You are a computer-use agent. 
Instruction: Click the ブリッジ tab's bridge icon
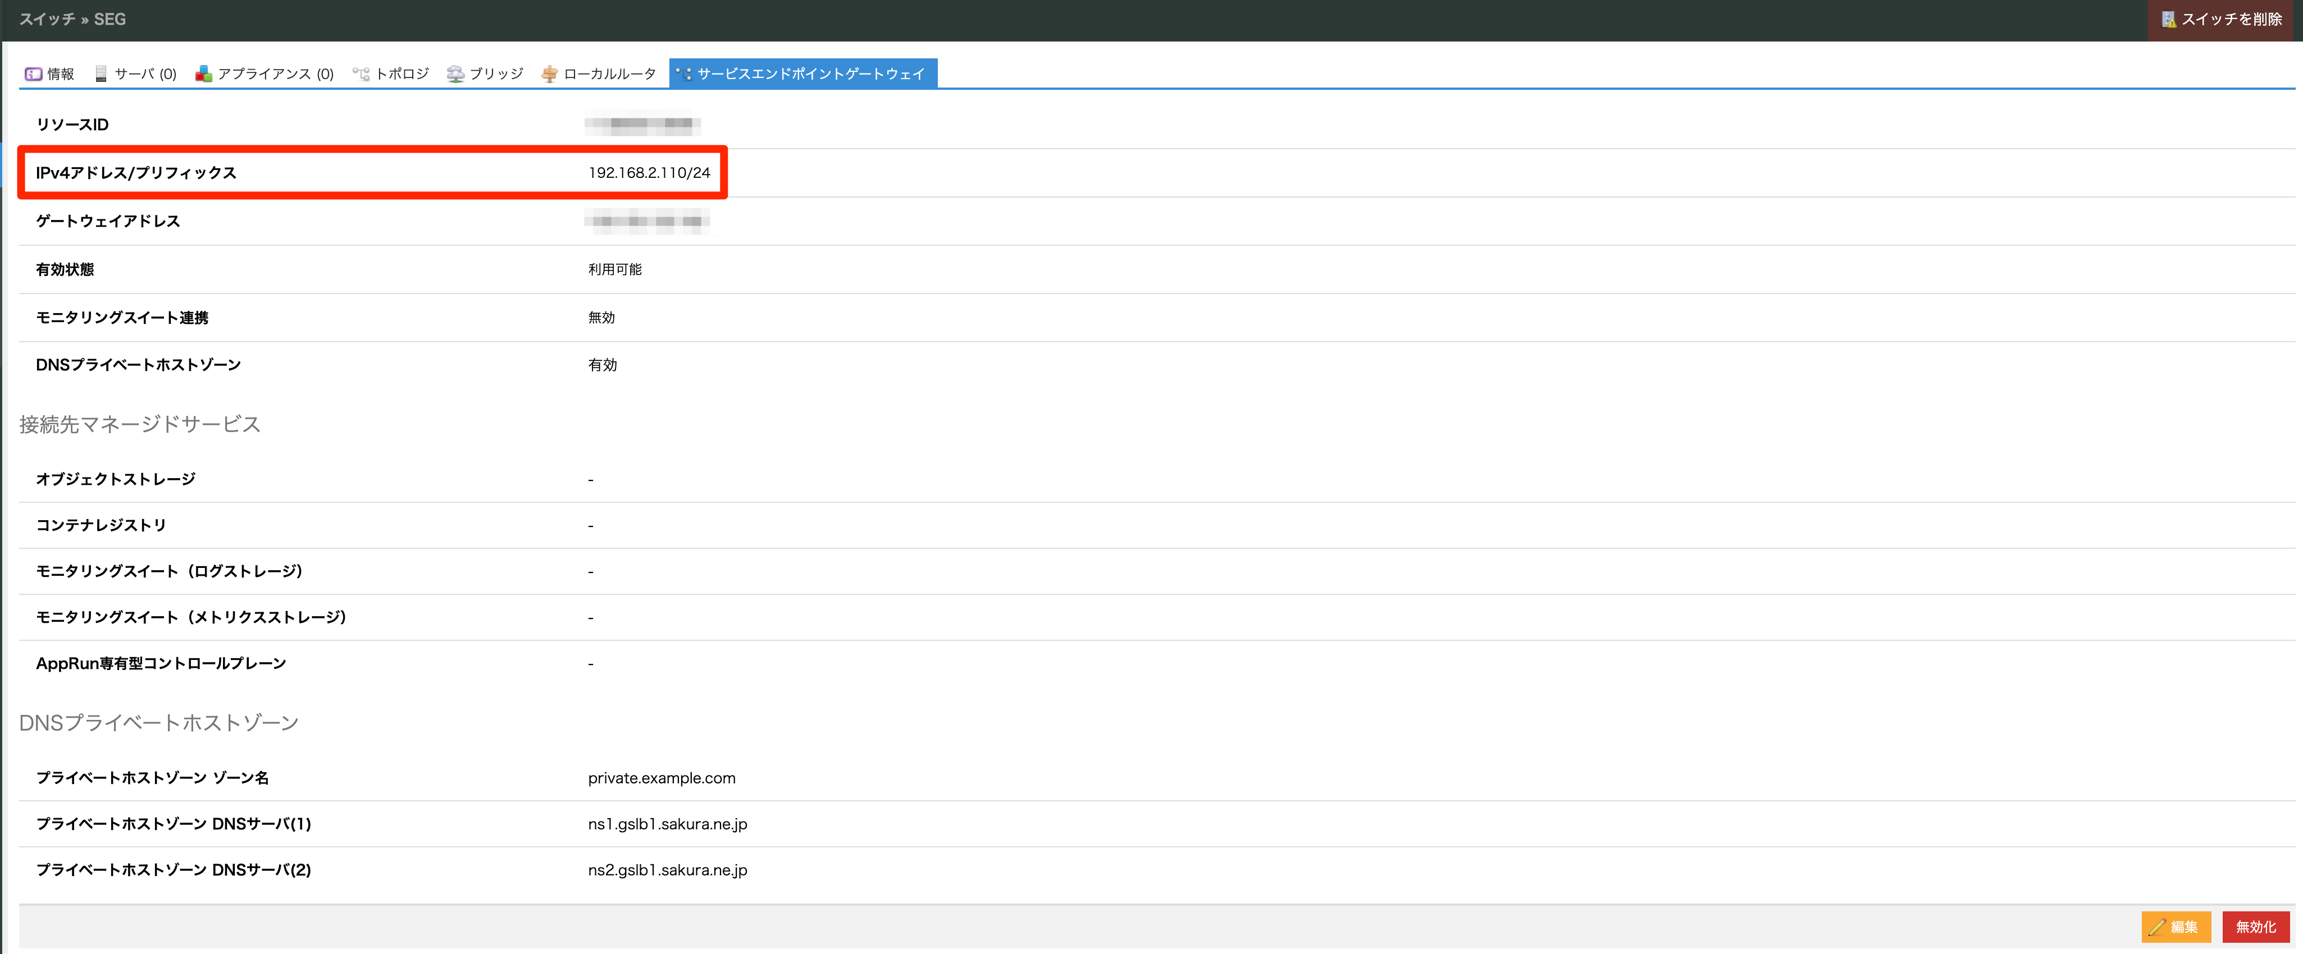click(x=456, y=74)
